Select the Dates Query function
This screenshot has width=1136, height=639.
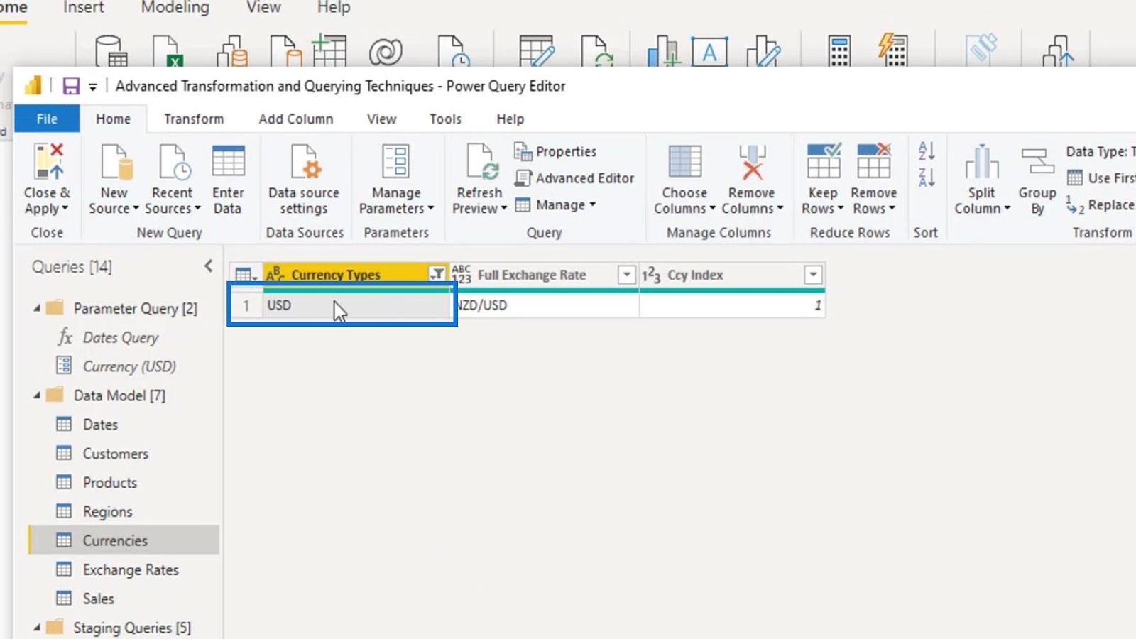(121, 337)
